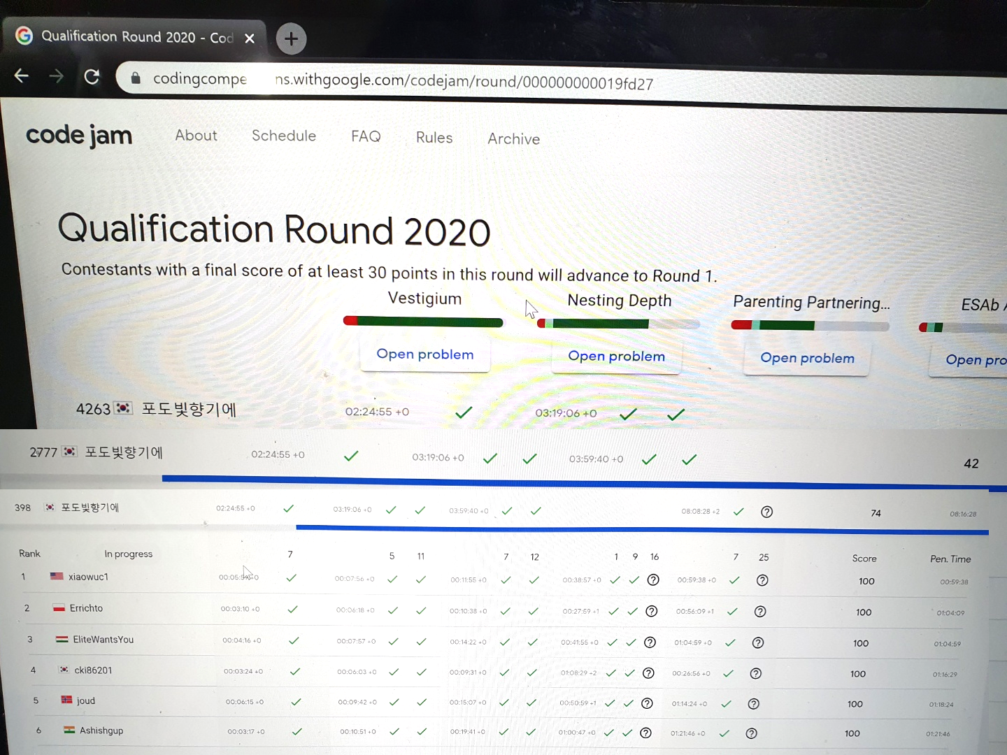Click question mark after 01:21:46 +0 in Ashishgup row
This screenshot has width=1007, height=755.
(751, 733)
